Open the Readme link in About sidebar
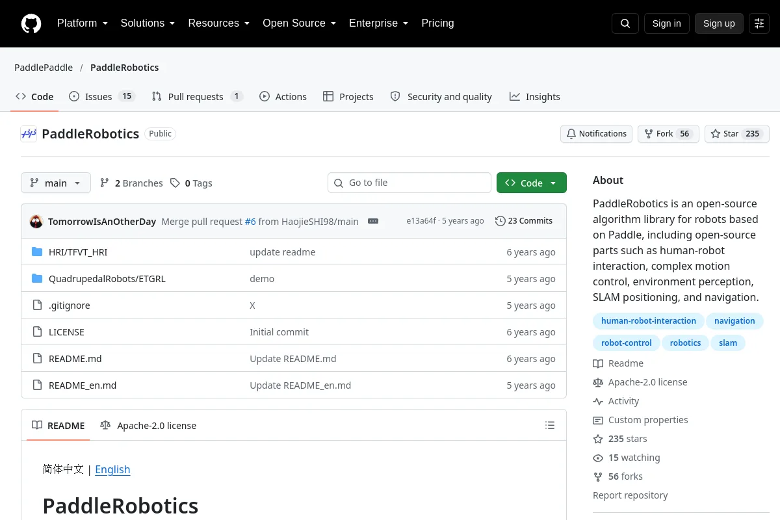The height and width of the screenshot is (520, 780). tap(618, 363)
